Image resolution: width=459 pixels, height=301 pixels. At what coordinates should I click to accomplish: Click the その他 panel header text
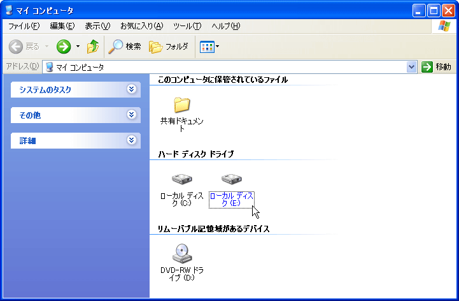[30, 115]
